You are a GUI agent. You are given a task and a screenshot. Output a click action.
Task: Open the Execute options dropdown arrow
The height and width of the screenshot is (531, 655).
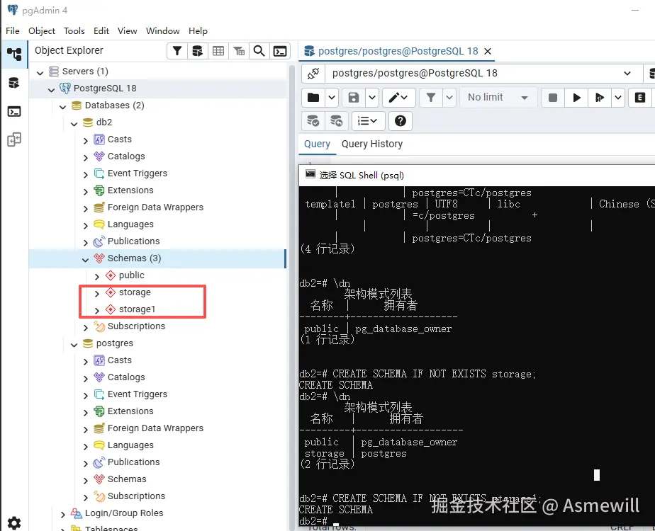(x=618, y=98)
